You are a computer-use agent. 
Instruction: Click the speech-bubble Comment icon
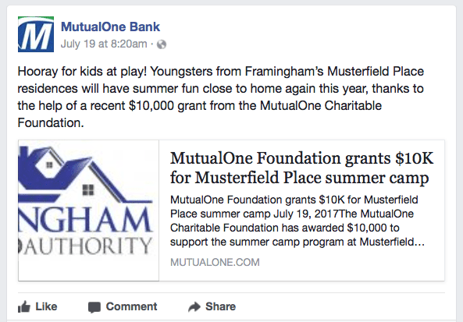pyautogui.click(x=94, y=307)
